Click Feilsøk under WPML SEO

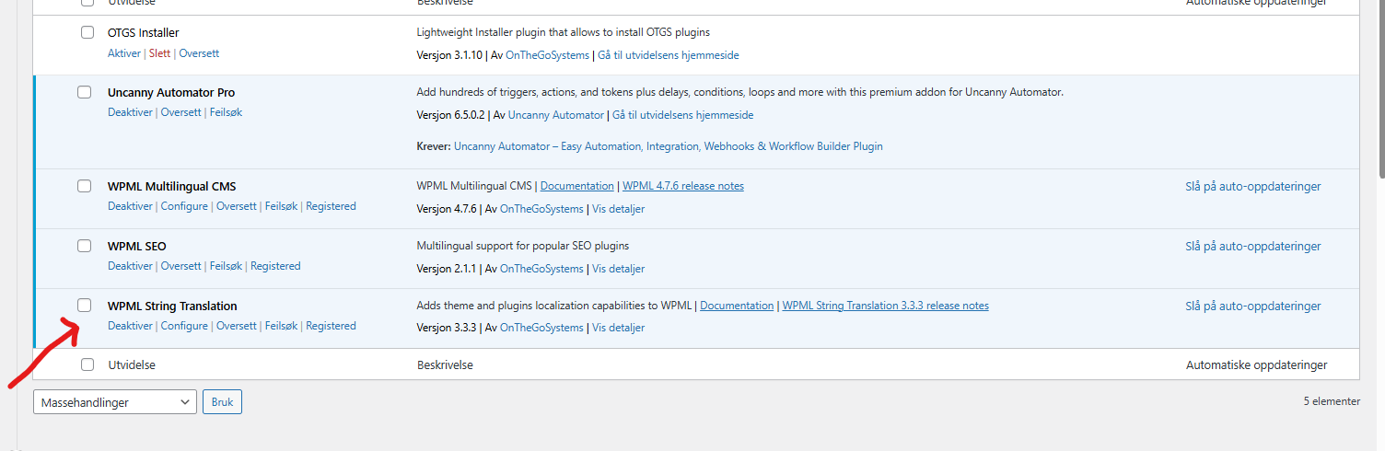click(226, 266)
